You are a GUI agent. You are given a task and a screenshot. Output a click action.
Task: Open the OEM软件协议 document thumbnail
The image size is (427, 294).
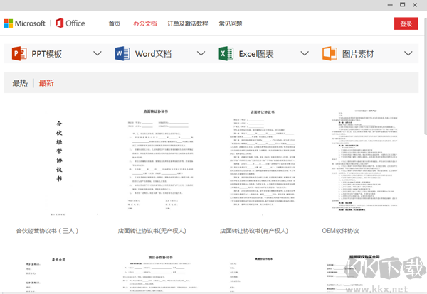[364, 160]
